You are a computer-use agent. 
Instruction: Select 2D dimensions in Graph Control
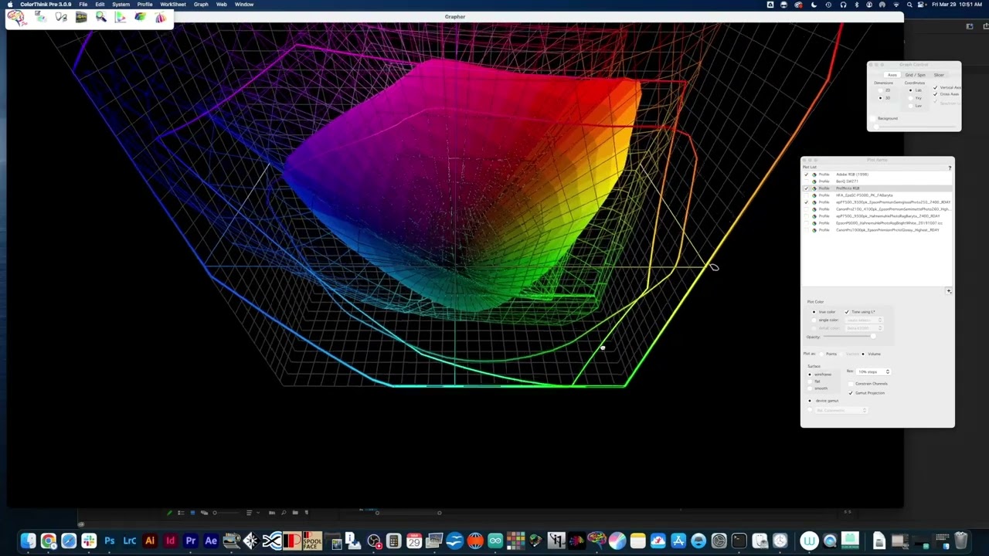point(880,90)
